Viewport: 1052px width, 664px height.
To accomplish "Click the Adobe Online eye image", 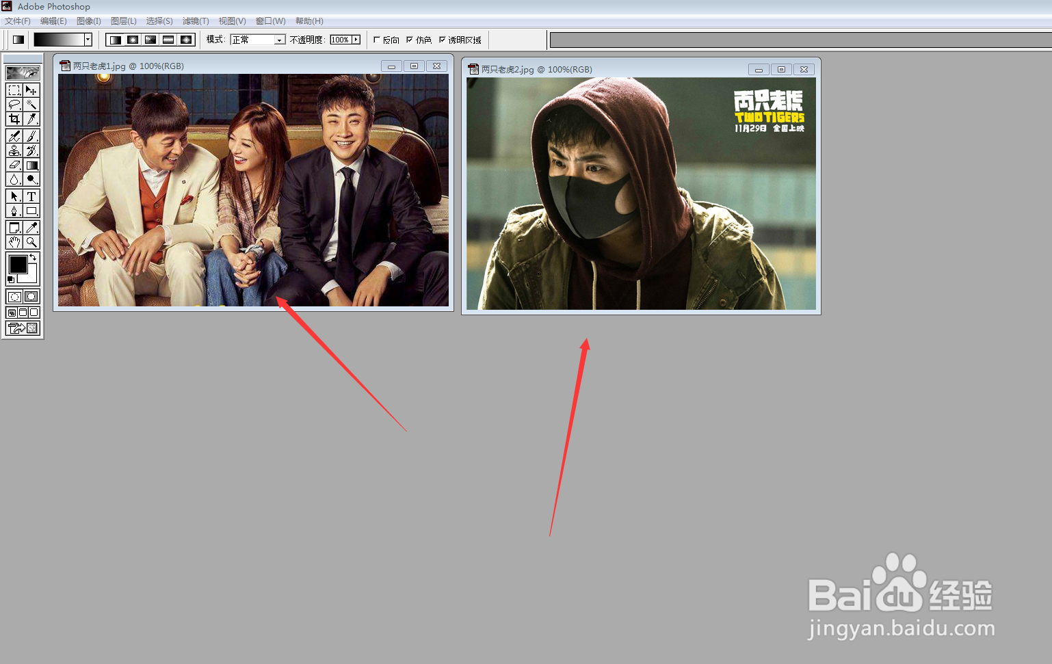I will point(23,72).
